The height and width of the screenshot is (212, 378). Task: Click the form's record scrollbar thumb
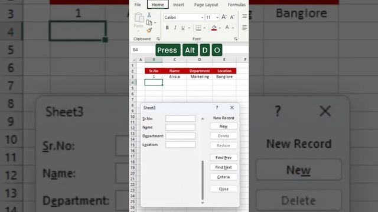point(203,180)
